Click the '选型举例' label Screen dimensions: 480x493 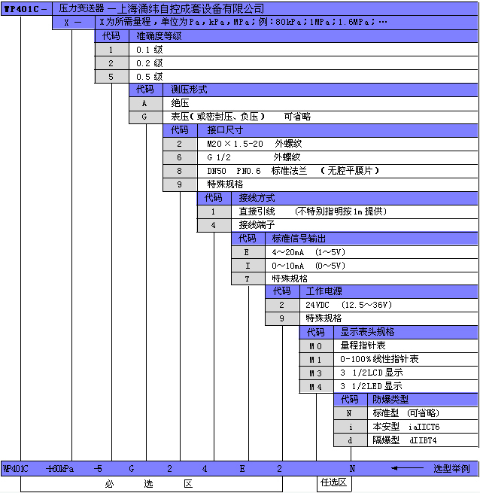point(451,469)
